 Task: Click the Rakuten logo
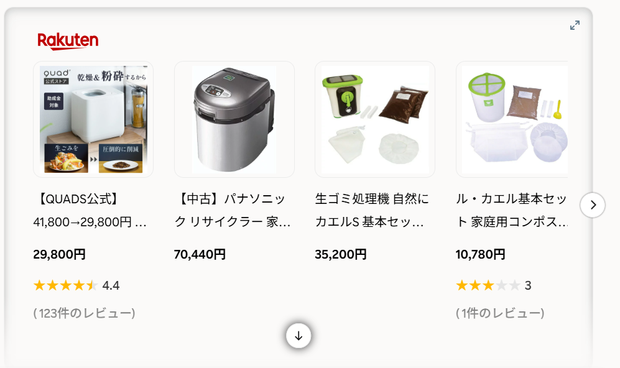[68, 41]
